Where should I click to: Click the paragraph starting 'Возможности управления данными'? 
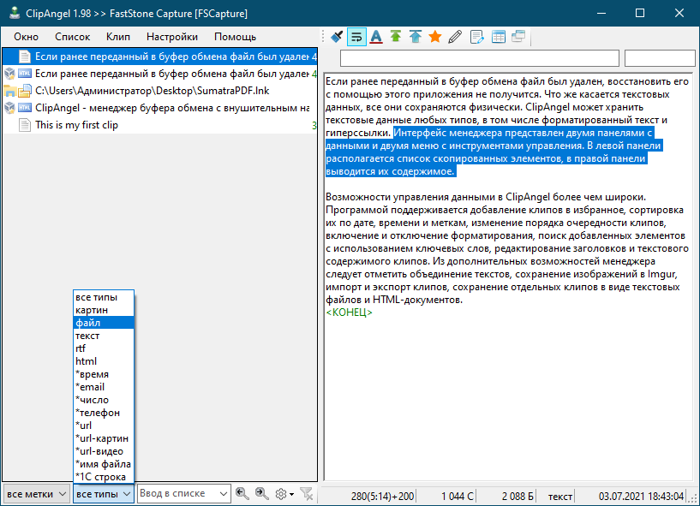[x=507, y=248]
